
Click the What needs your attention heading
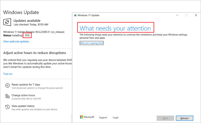coord(115,28)
